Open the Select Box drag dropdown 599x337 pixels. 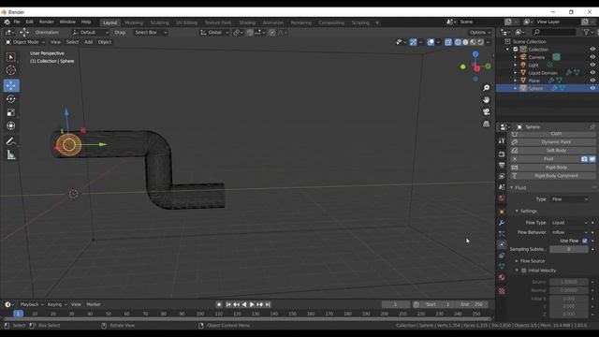click(151, 33)
